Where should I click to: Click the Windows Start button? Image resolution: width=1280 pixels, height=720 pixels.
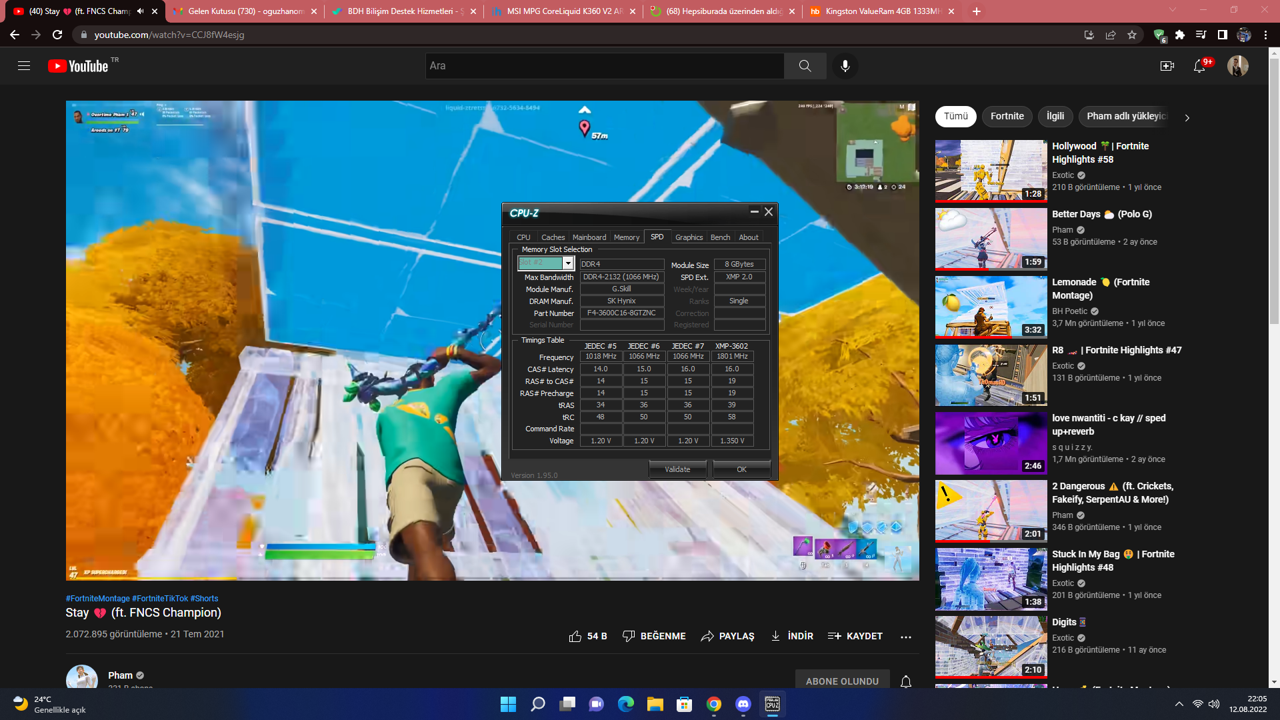508,704
